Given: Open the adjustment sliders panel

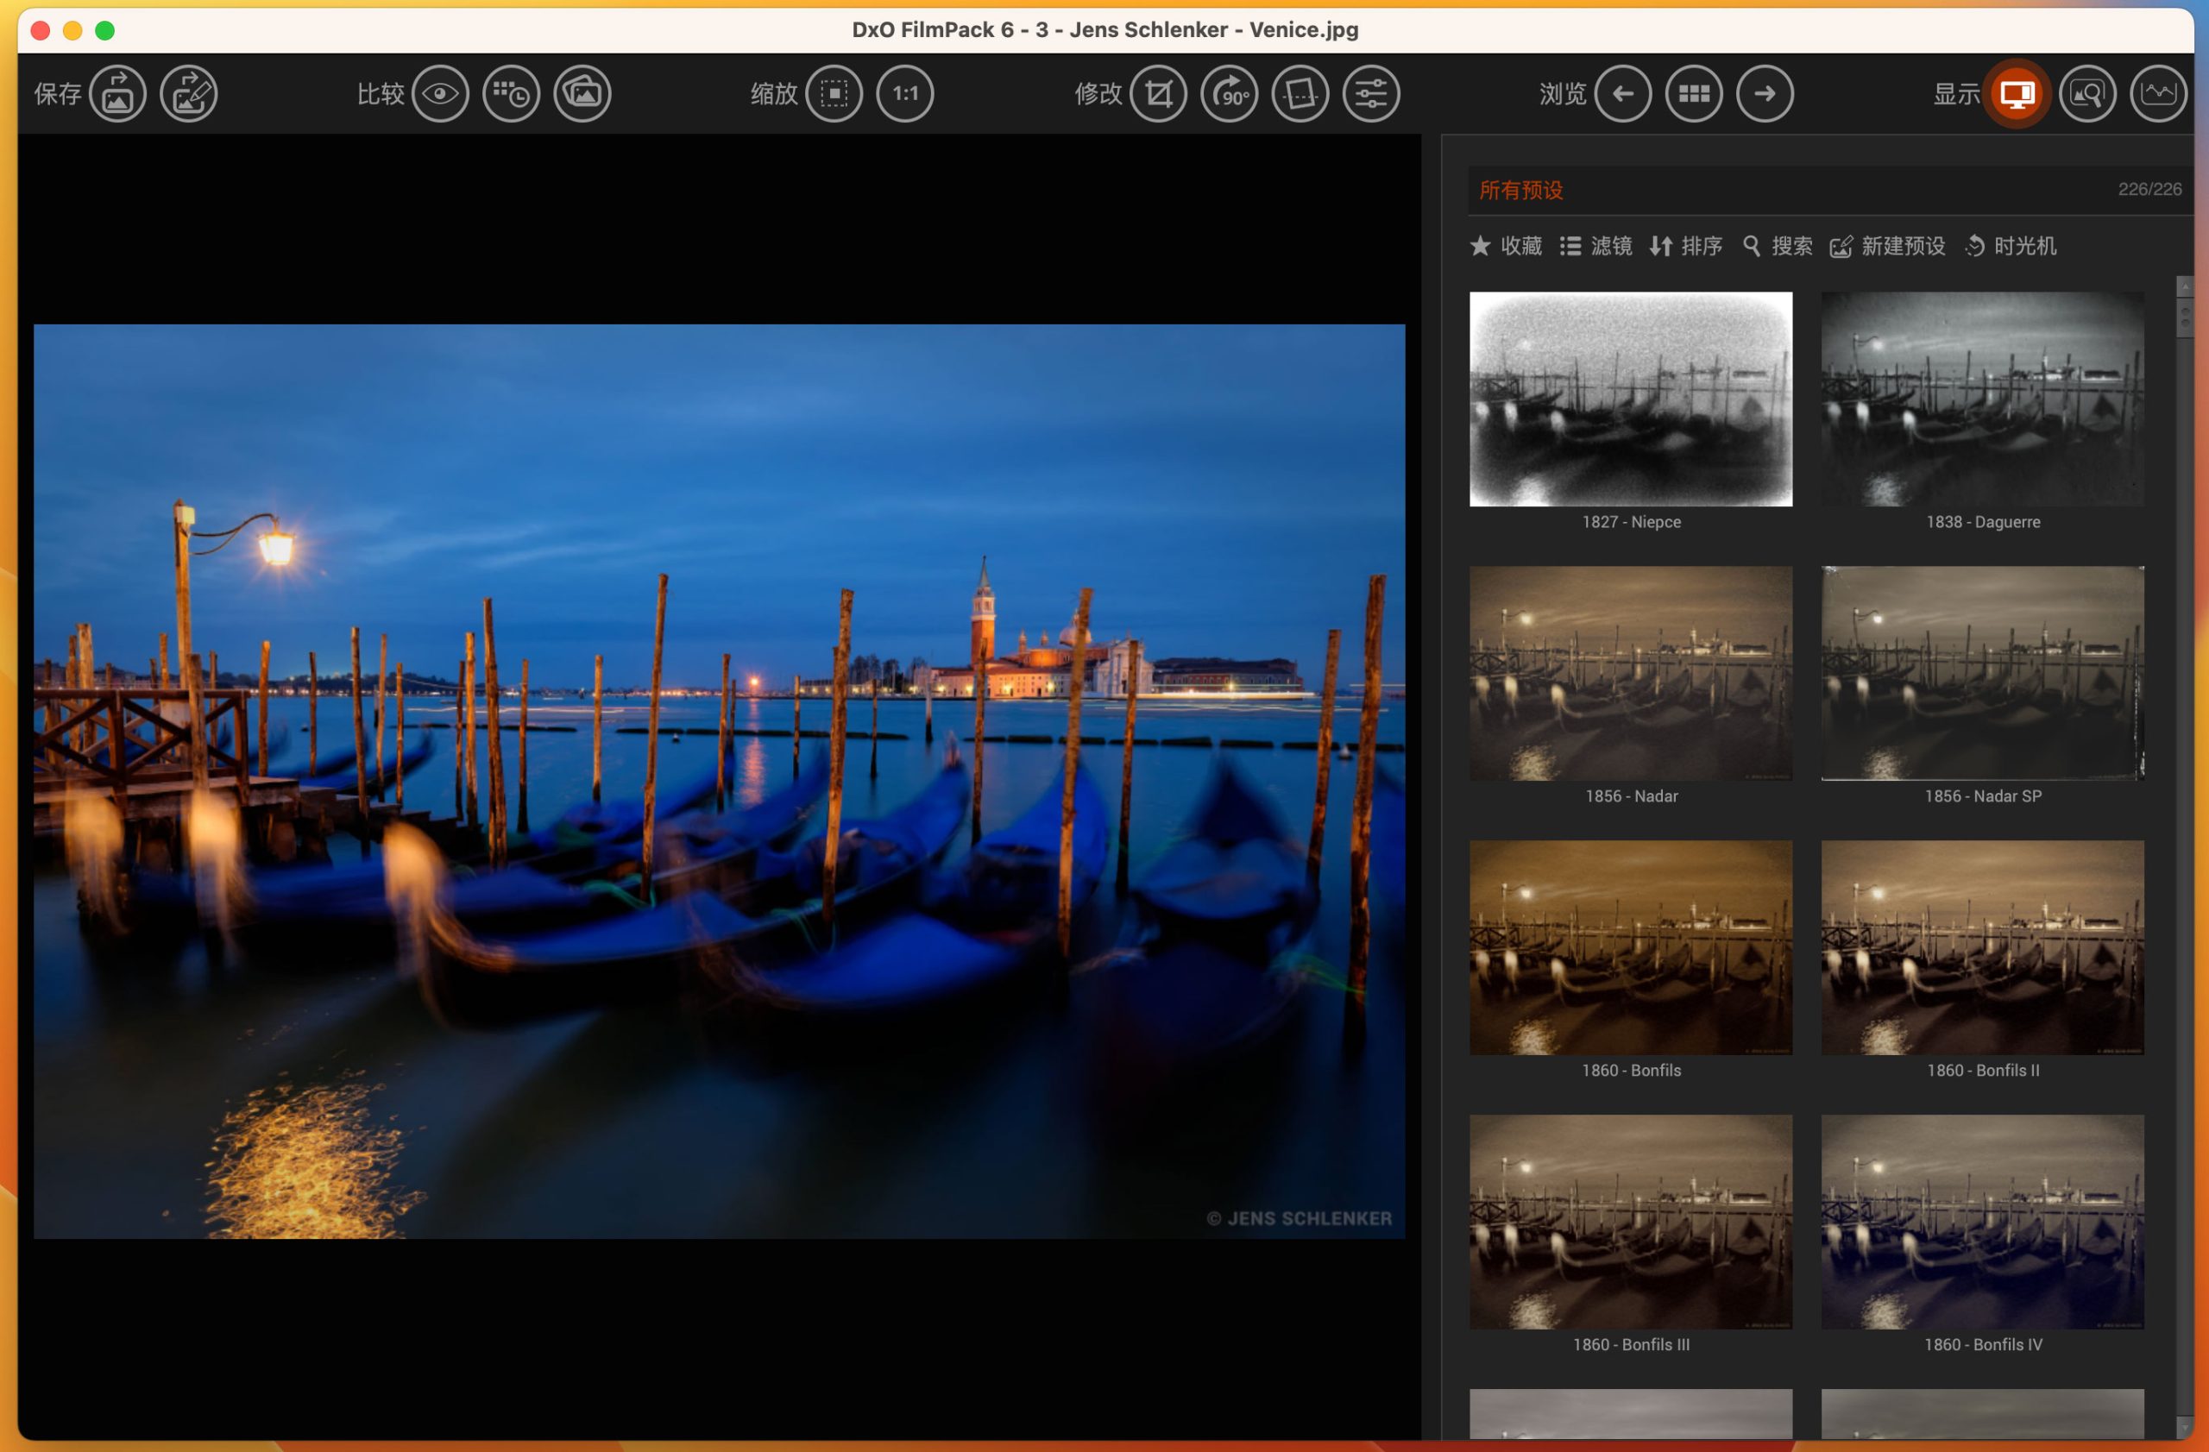Looking at the screenshot, I should (x=1371, y=94).
